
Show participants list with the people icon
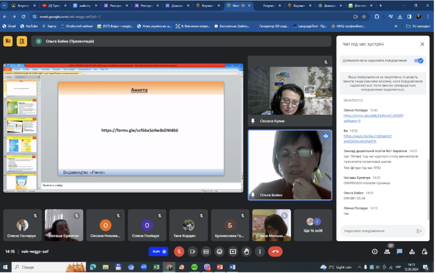[x=387, y=252]
